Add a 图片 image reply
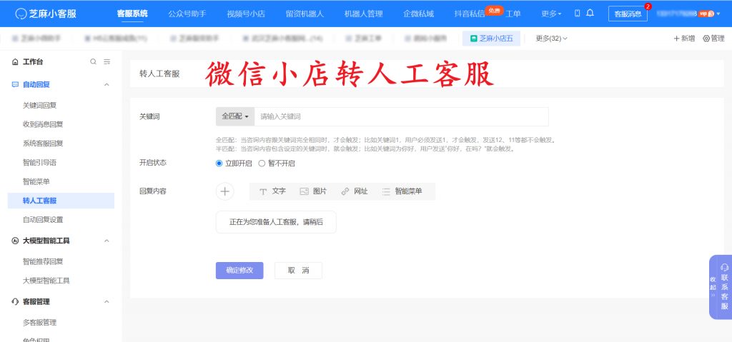 pyautogui.click(x=313, y=191)
